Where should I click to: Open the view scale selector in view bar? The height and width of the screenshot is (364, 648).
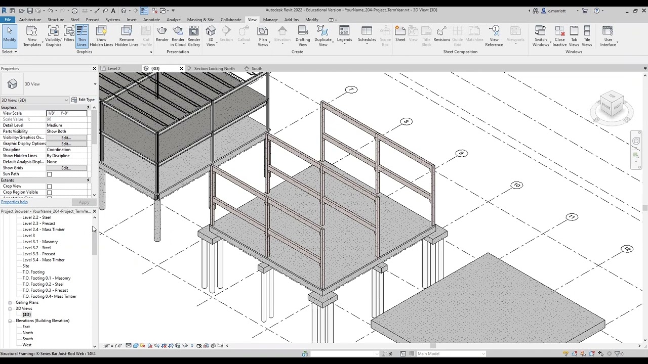112,346
